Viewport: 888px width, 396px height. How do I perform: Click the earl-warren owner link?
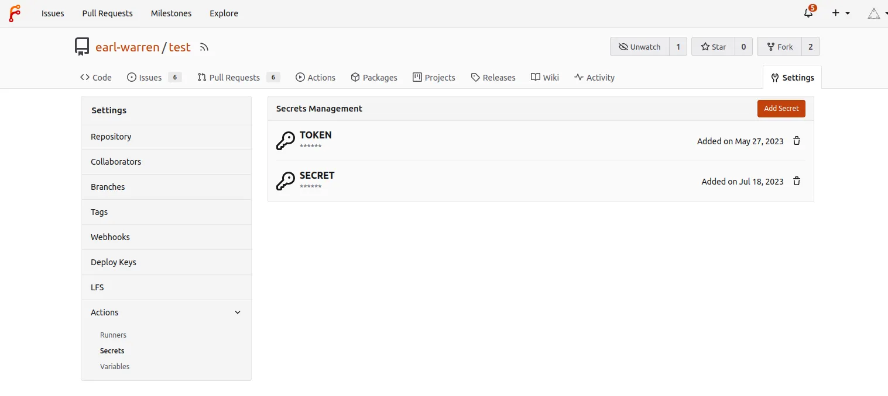tap(127, 47)
